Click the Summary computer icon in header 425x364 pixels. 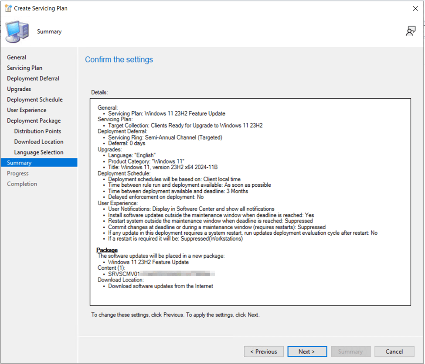tap(17, 31)
